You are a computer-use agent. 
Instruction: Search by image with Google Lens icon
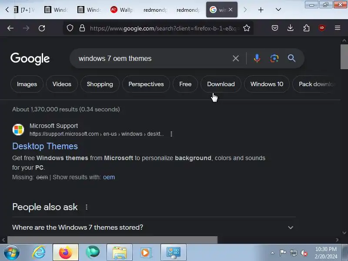[274, 58]
